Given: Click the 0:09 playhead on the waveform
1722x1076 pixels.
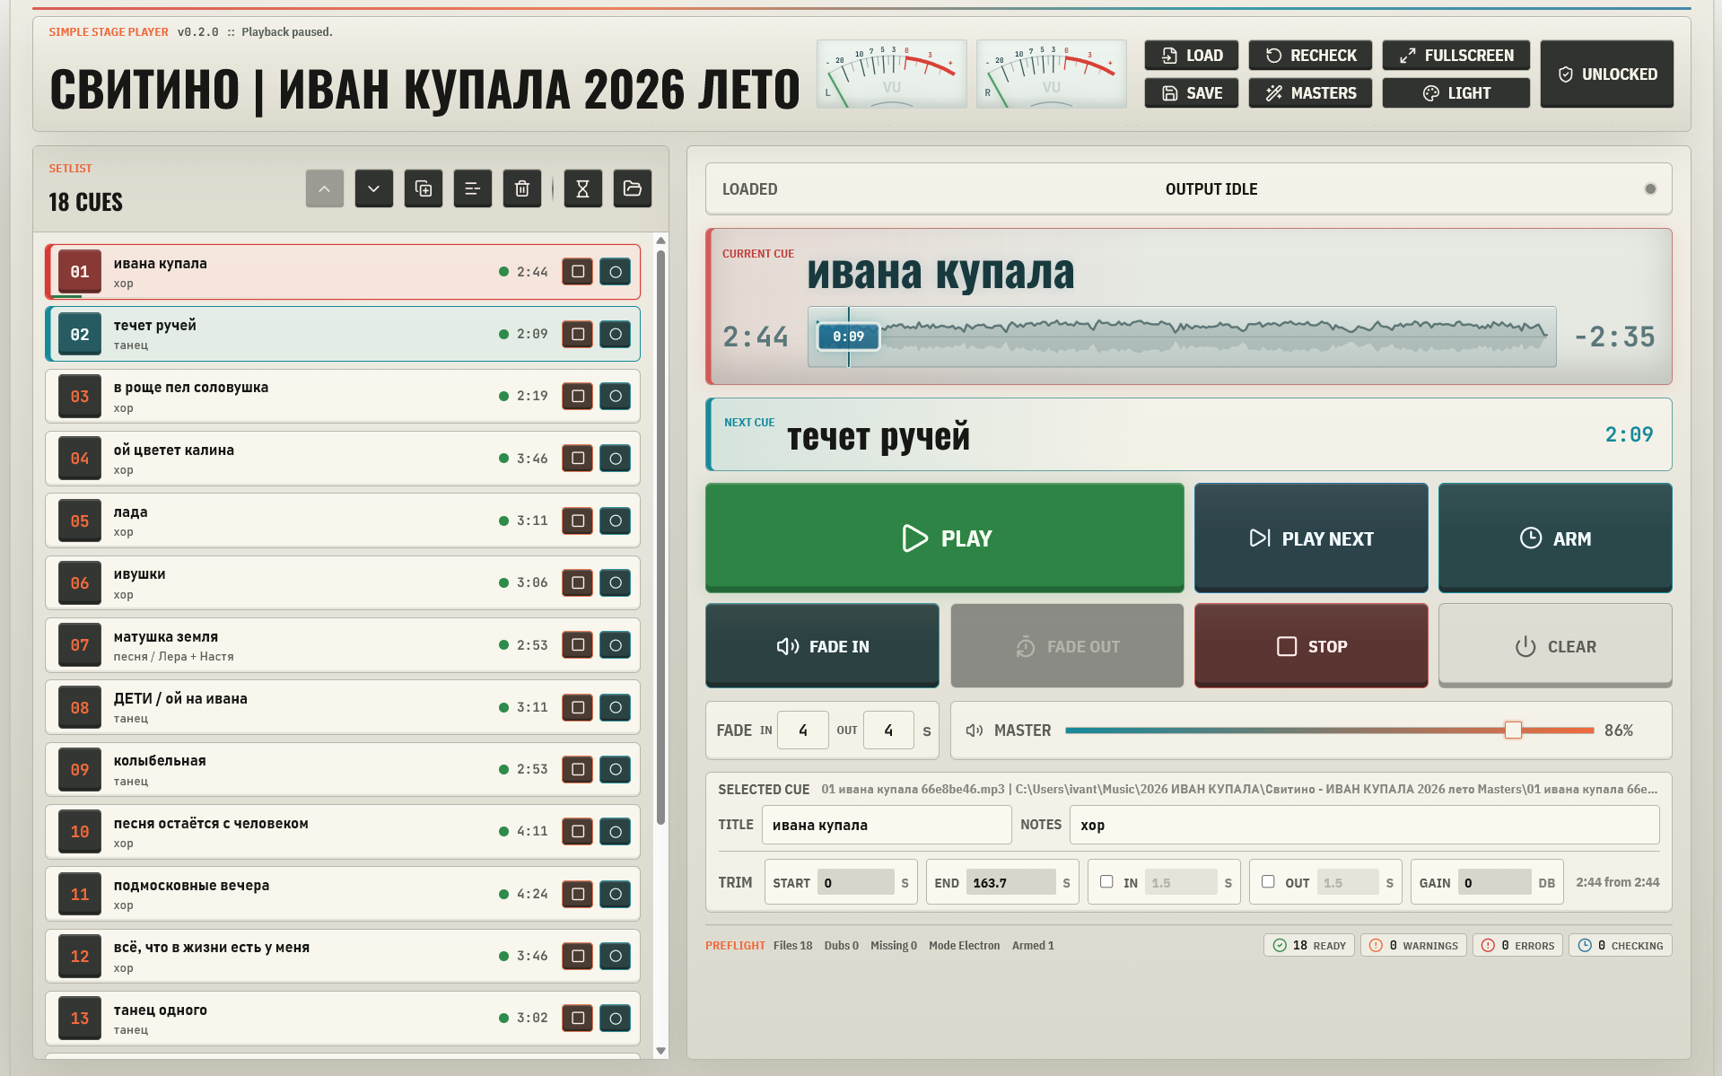Looking at the screenshot, I should tap(848, 337).
